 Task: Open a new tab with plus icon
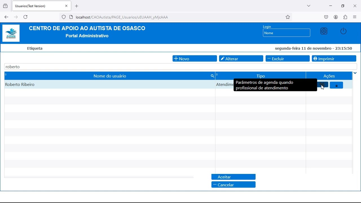click(x=76, y=6)
